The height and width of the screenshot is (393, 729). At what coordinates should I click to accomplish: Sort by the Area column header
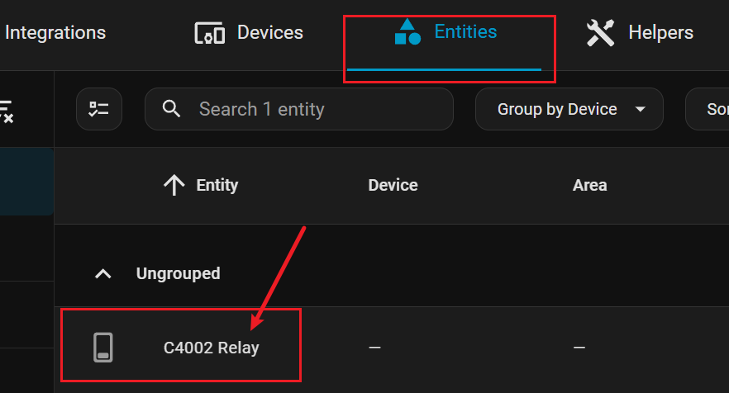point(589,186)
